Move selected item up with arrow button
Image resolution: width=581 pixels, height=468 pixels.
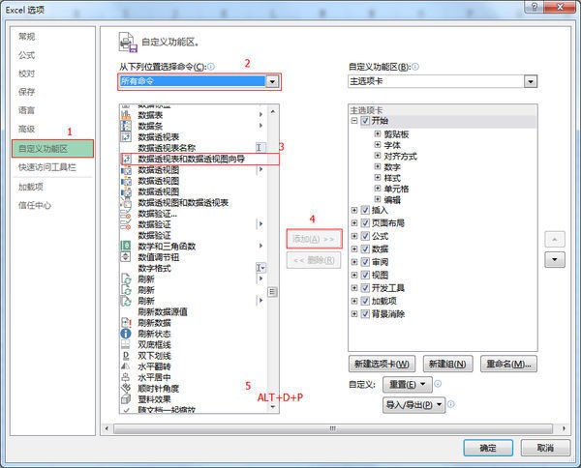pos(555,240)
